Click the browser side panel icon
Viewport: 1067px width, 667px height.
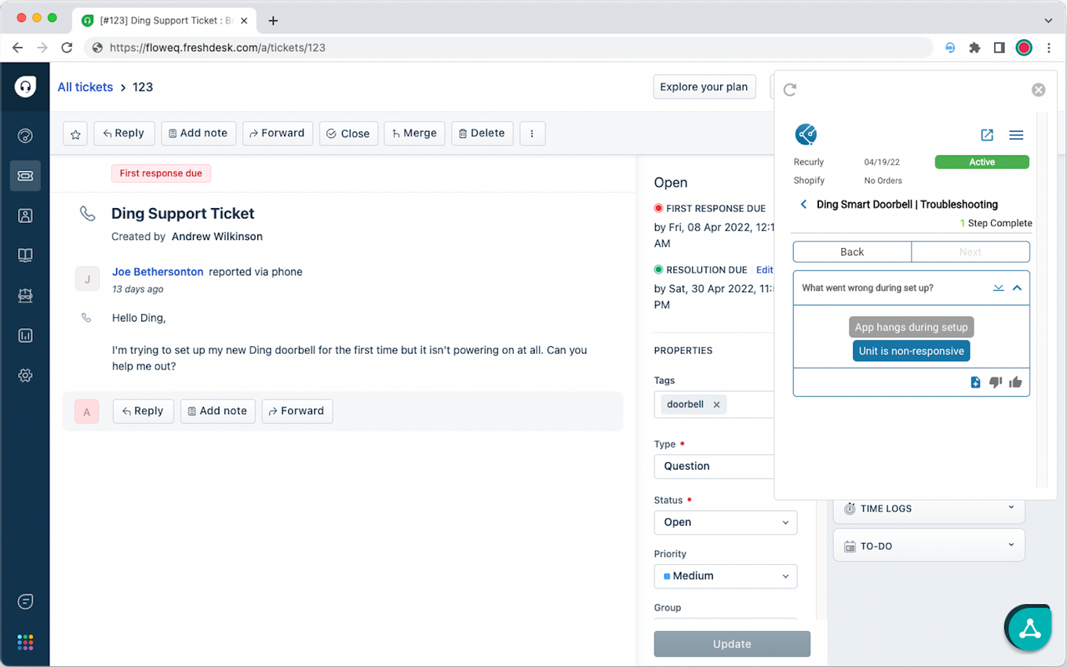tap(999, 48)
